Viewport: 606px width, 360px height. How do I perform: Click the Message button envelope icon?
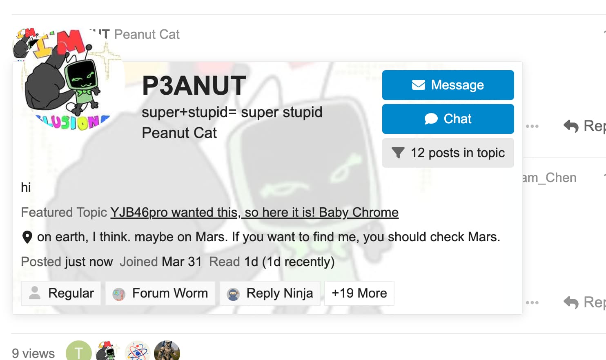(418, 85)
